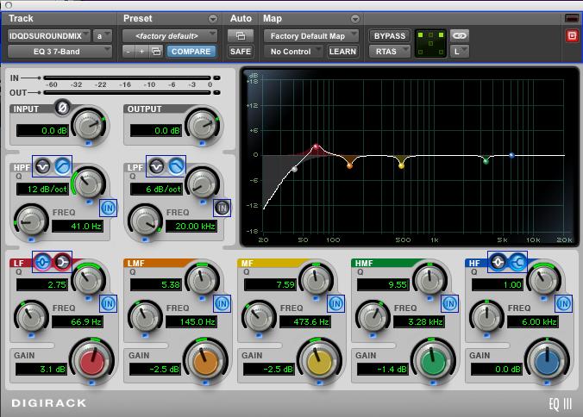Viewport: 583px width, 417px height.
Task: Click the HPF FREQ knob
Action: pos(31,221)
